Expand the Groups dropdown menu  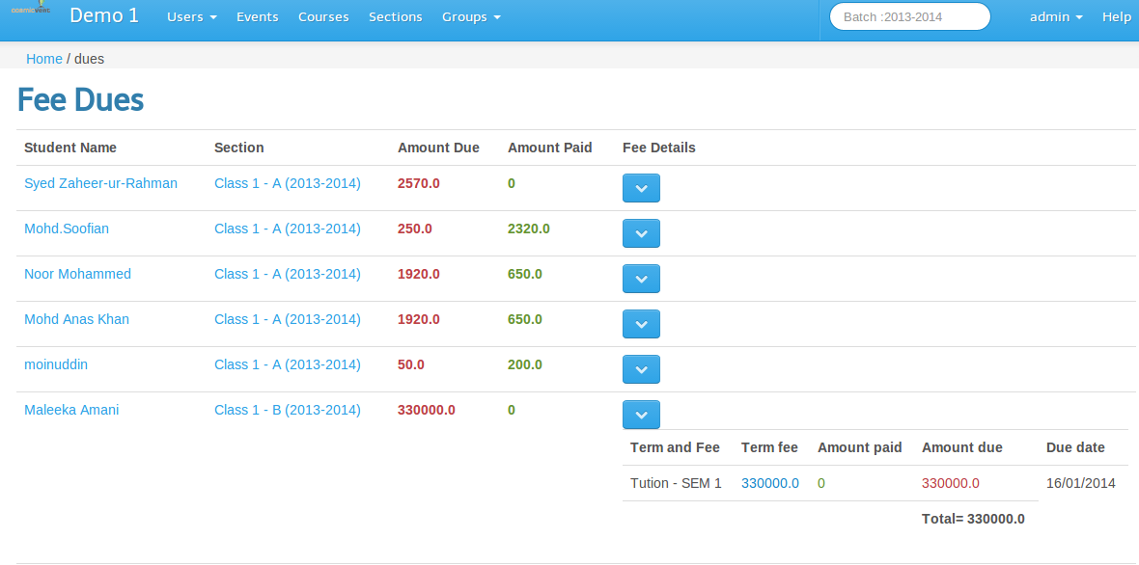click(x=471, y=16)
